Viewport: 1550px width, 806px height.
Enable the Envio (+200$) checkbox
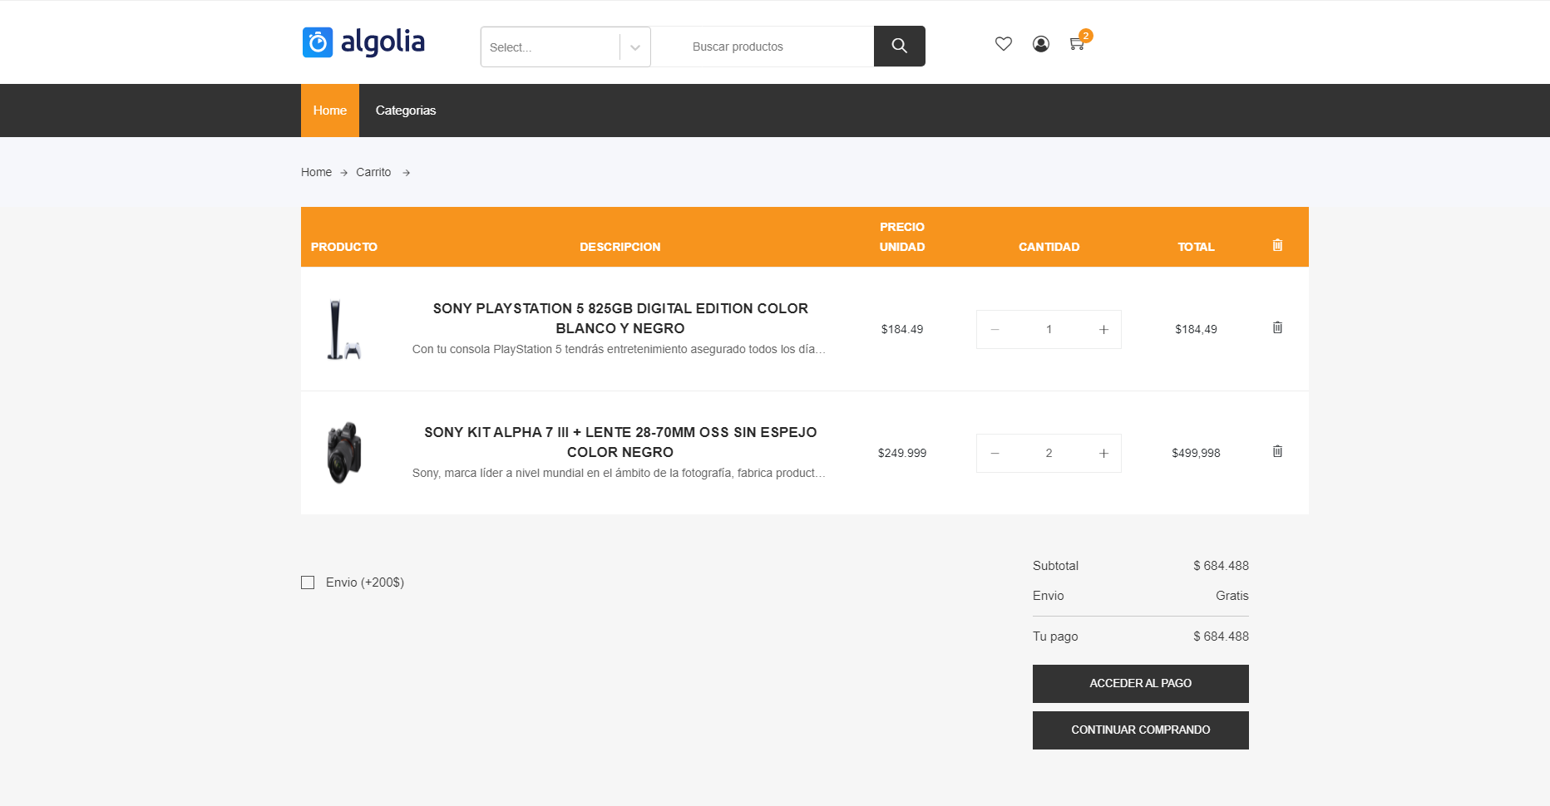click(x=308, y=582)
